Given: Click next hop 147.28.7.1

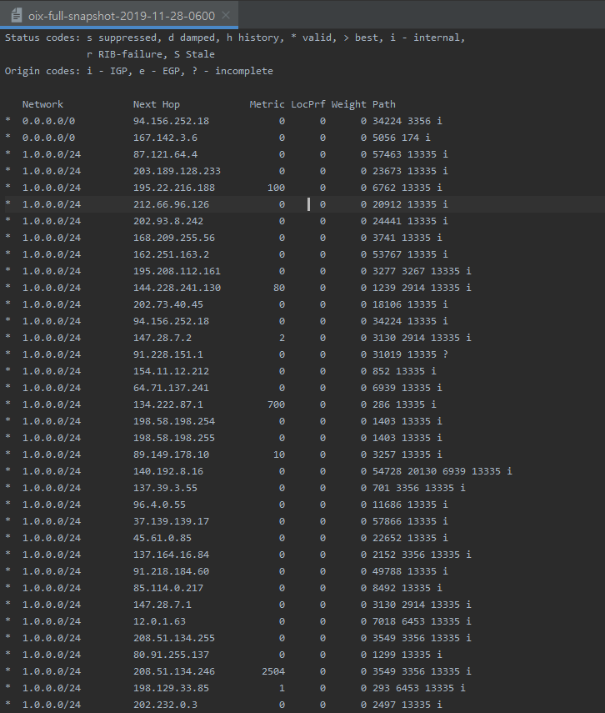Looking at the screenshot, I should tap(162, 605).
